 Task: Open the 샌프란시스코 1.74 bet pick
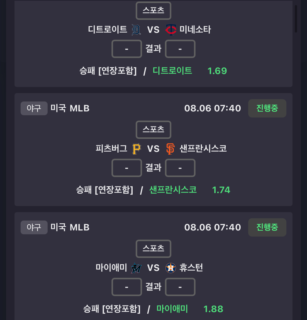pyautogui.click(x=190, y=190)
